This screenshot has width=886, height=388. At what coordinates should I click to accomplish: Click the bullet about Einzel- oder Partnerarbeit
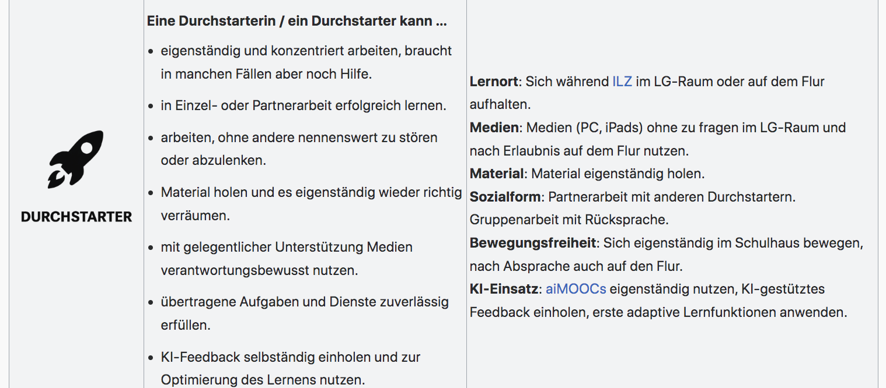pyautogui.click(x=304, y=106)
